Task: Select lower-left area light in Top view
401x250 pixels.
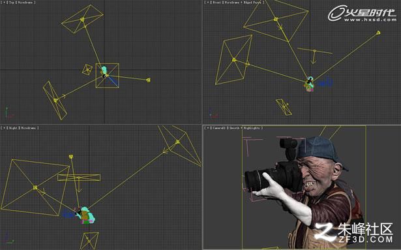Action: [55, 101]
